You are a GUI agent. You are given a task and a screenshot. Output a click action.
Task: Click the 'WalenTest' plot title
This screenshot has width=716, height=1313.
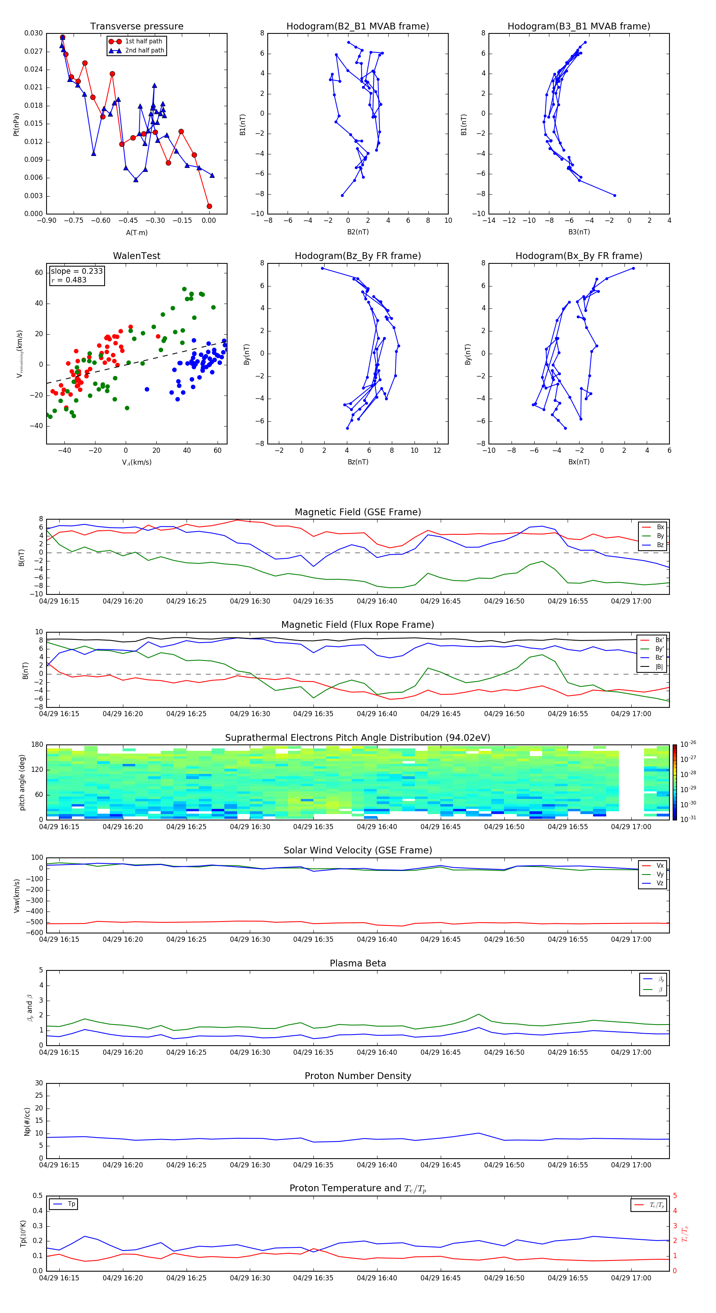pyautogui.click(x=136, y=256)
